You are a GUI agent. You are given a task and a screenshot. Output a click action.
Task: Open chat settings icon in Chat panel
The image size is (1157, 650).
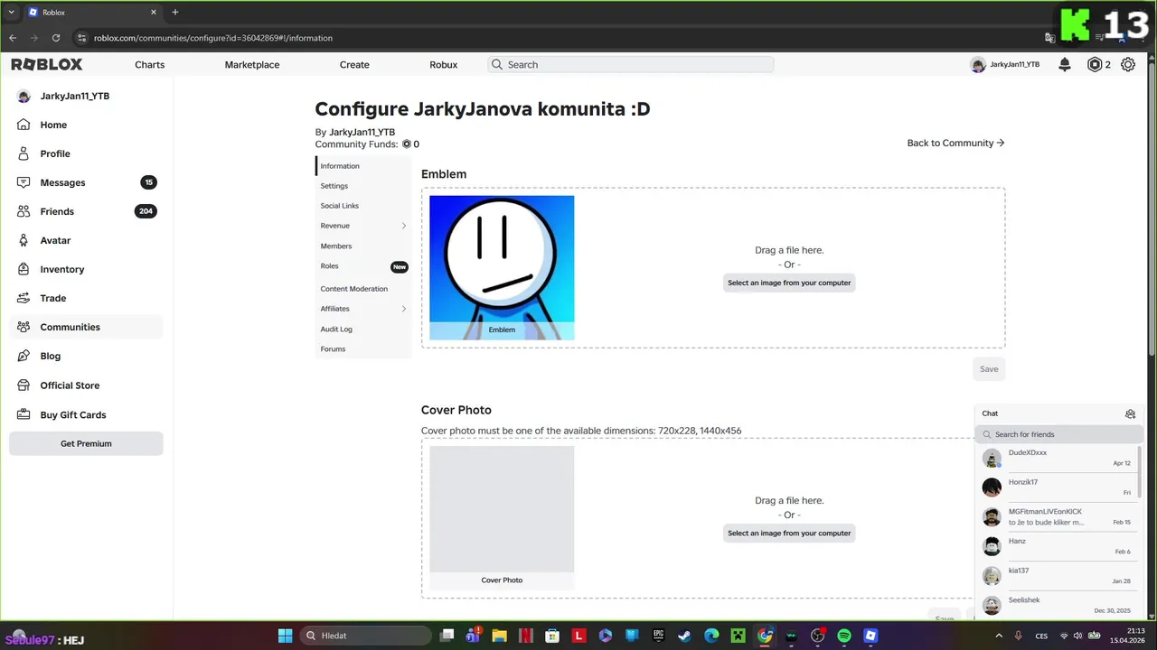tap(1130, 413)
